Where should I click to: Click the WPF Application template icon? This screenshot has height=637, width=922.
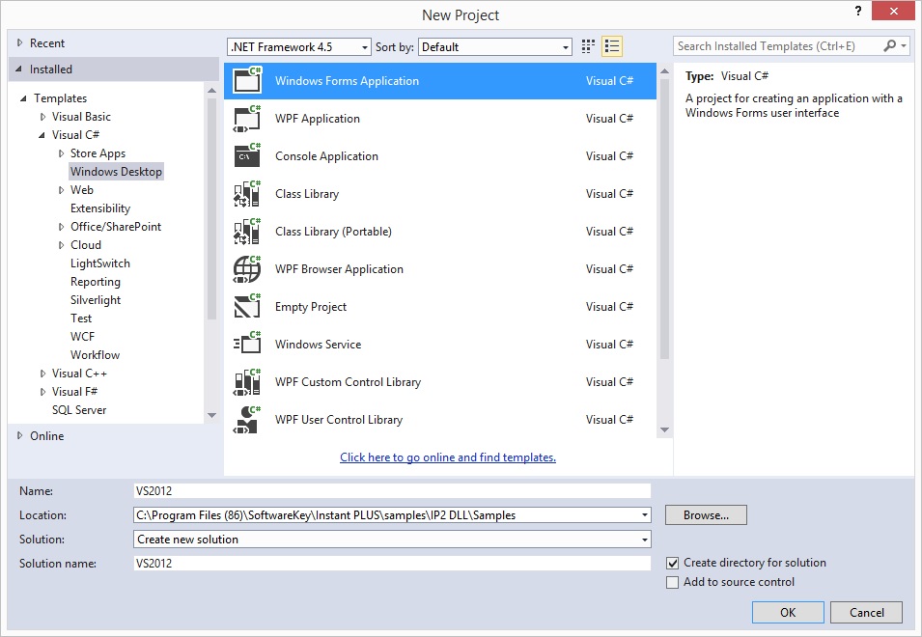pos(247,118)
